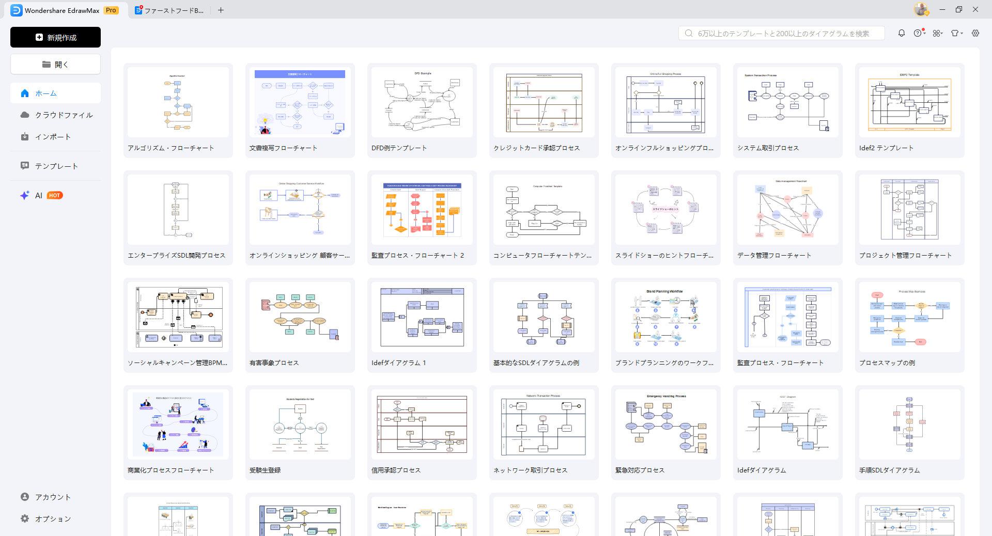Click the AI sparkle icon
Image resolution: width=992 pixels, height=536 pixels.
(25, 195)
